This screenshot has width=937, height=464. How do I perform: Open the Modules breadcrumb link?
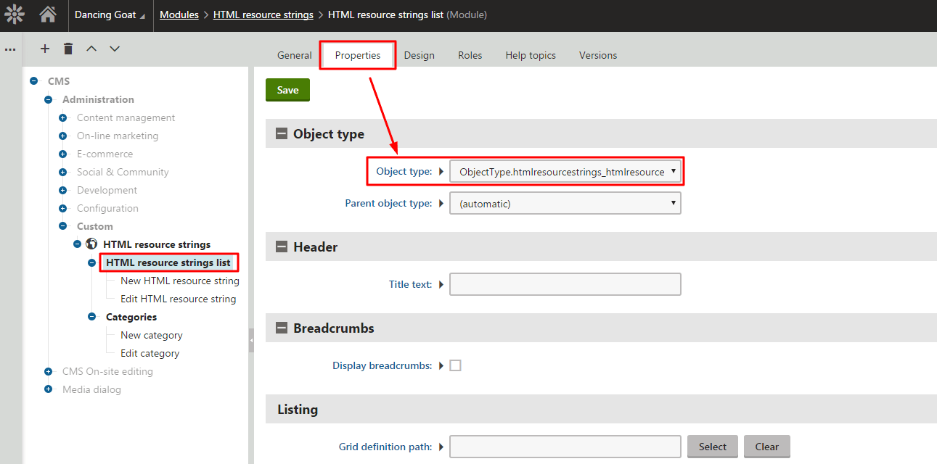coord(179,14)
